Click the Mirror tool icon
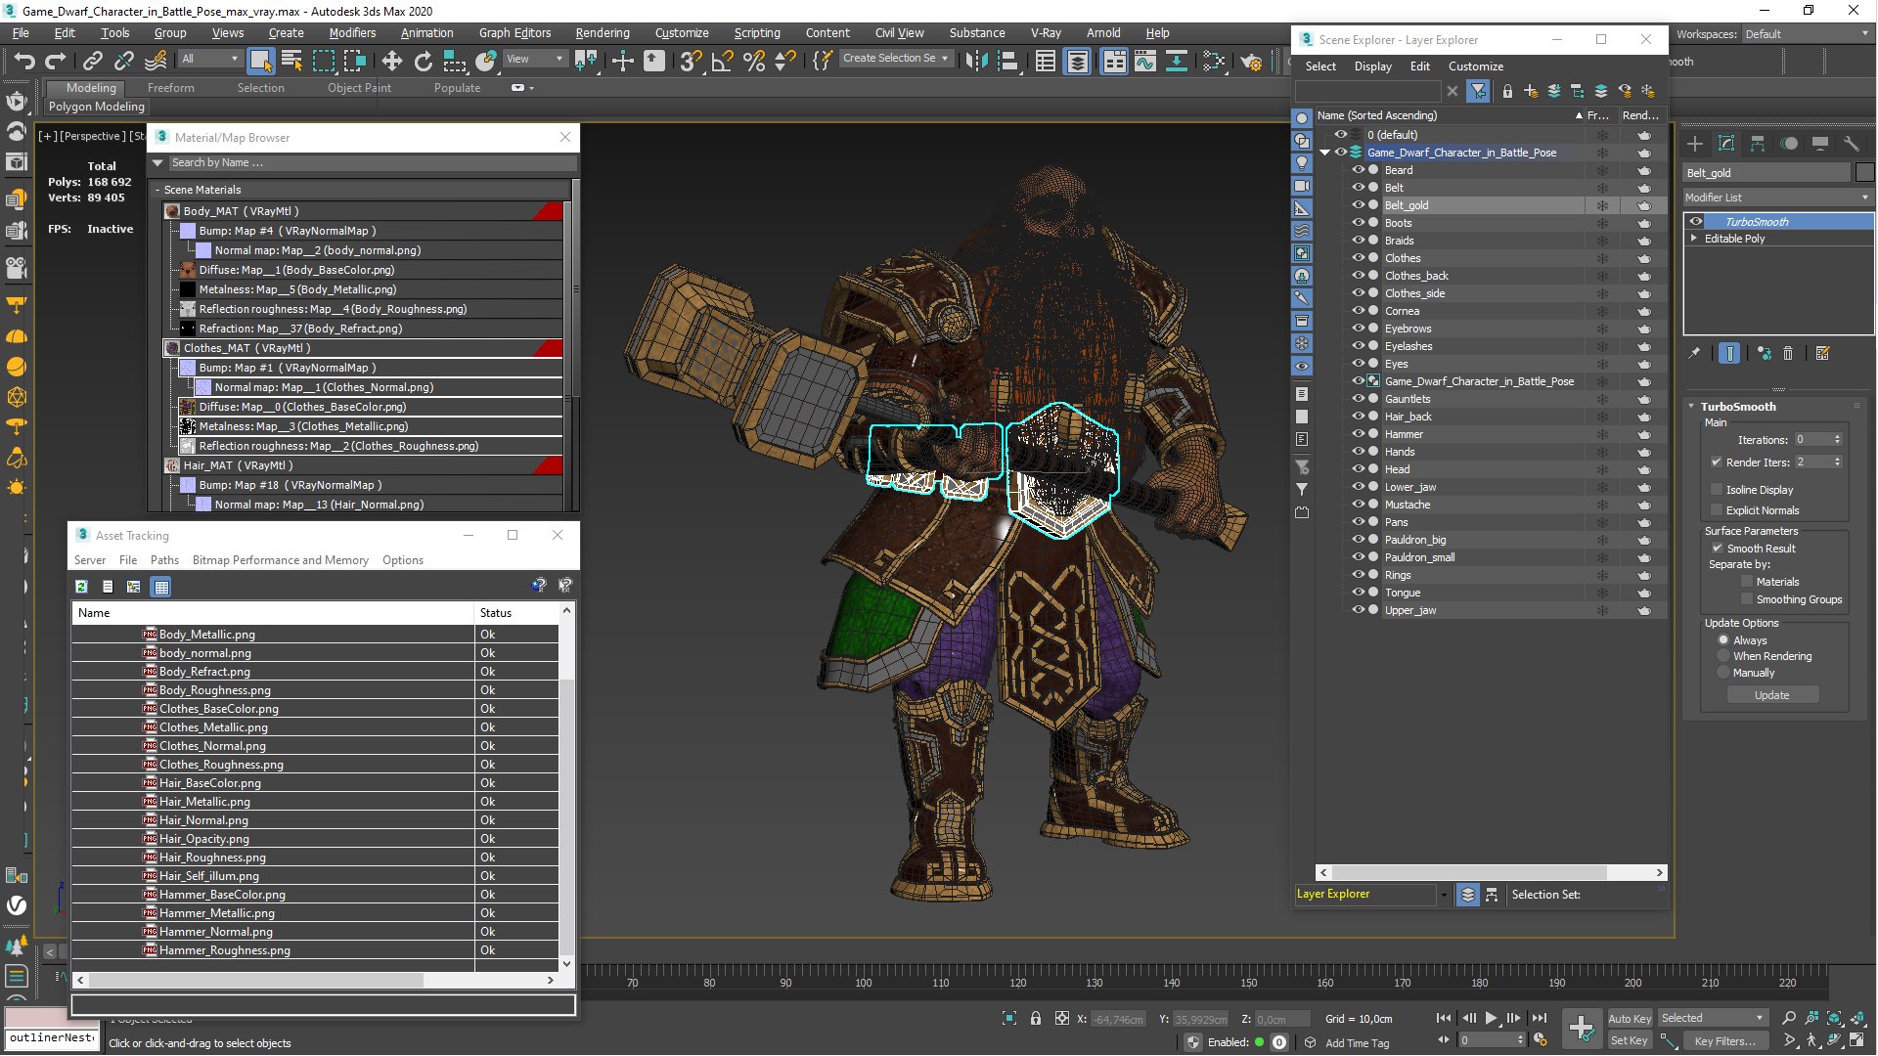Image resolution: width=1878 pixels, height=1056 pixels. coord(976,61)
